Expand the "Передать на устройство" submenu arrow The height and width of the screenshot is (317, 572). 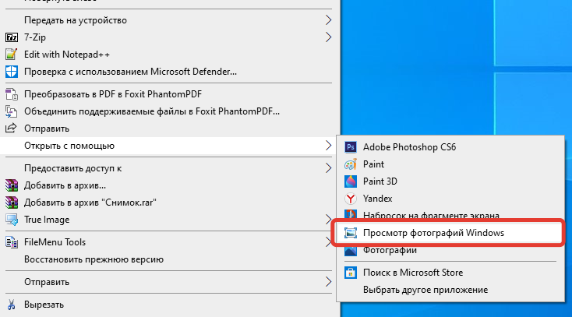point(328,19)
